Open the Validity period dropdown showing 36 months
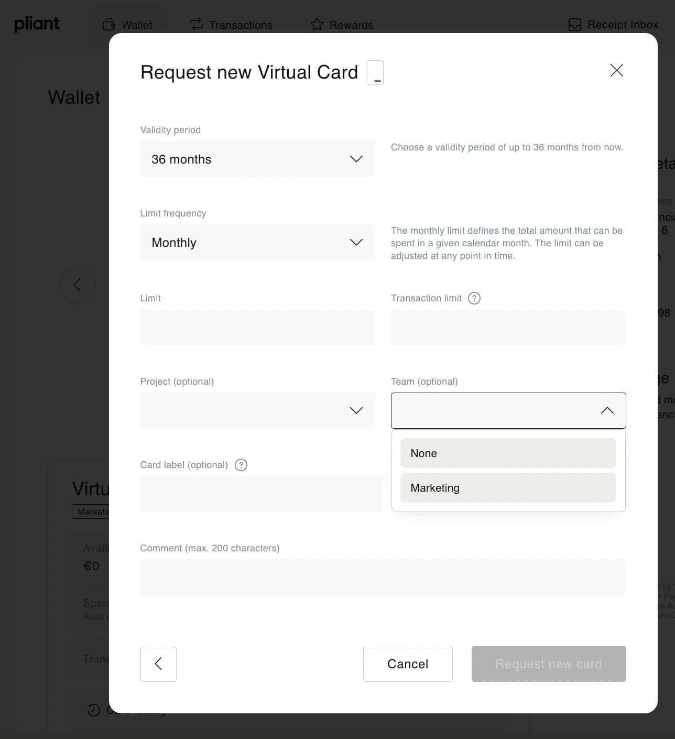 coord(257,159)
